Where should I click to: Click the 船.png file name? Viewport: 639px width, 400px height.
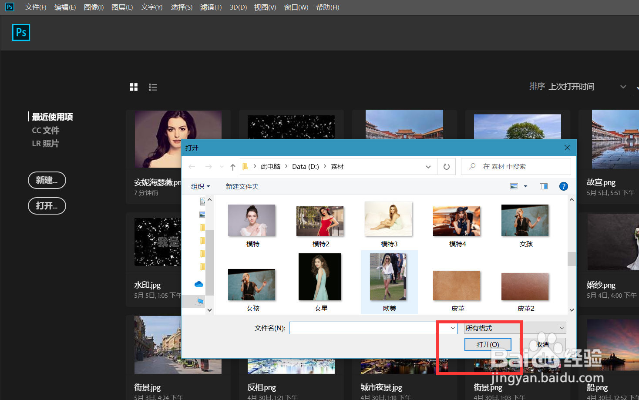pos(597,387)
